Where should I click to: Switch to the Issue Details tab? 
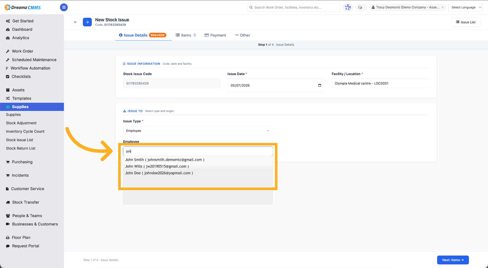click(143, 35)
